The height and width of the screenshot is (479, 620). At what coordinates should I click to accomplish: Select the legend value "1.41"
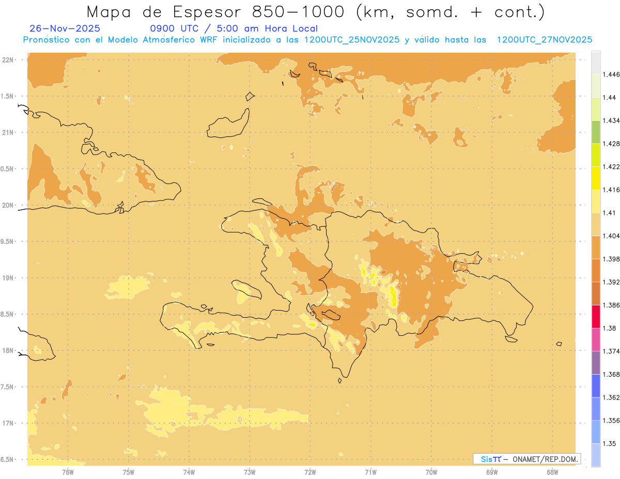tap(610, 213)
